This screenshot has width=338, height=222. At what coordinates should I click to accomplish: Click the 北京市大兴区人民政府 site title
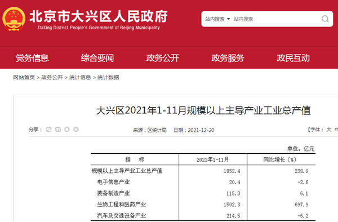tap(99, 16)
